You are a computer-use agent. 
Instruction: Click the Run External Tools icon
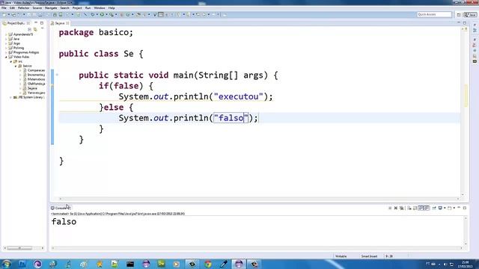112,14
